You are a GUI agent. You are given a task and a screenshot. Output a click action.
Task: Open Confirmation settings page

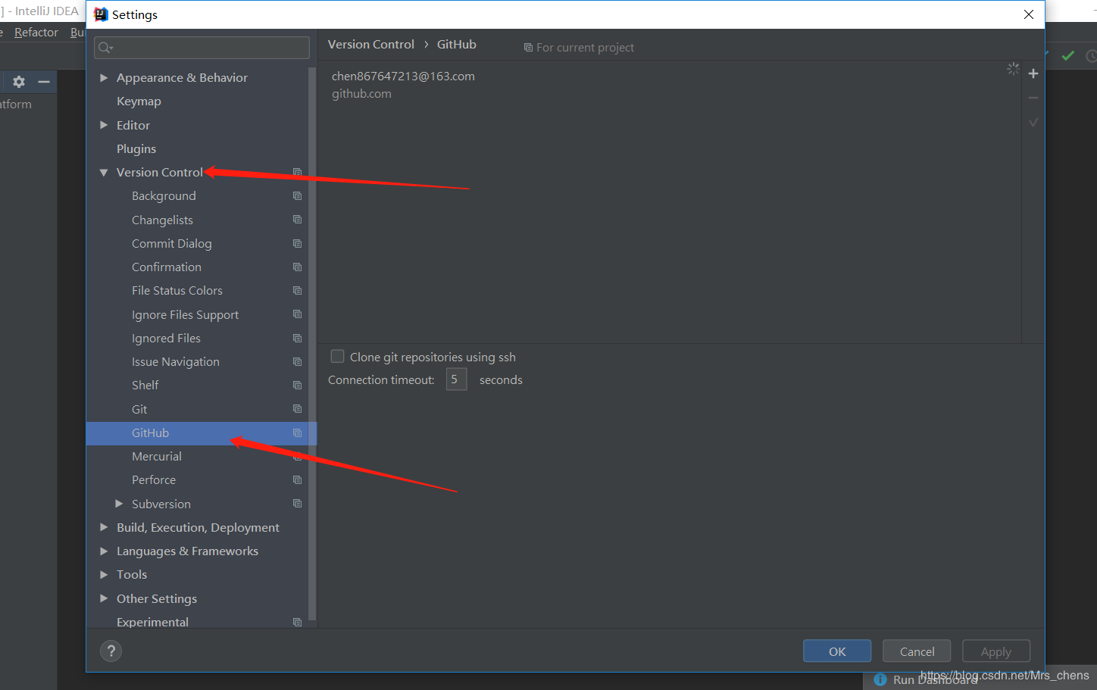tap(167, 267)
